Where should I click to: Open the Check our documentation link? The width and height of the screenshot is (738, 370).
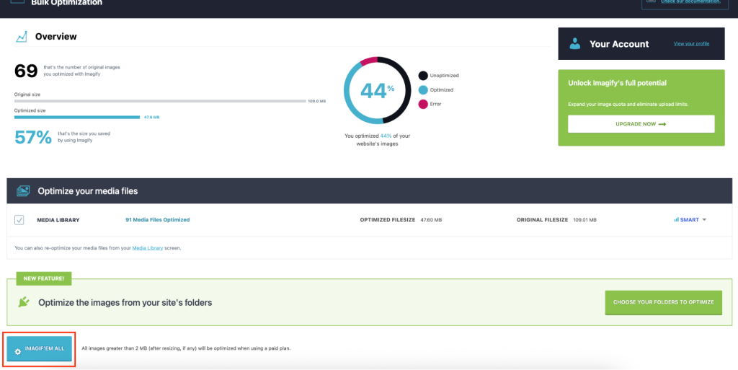point(690,1)
